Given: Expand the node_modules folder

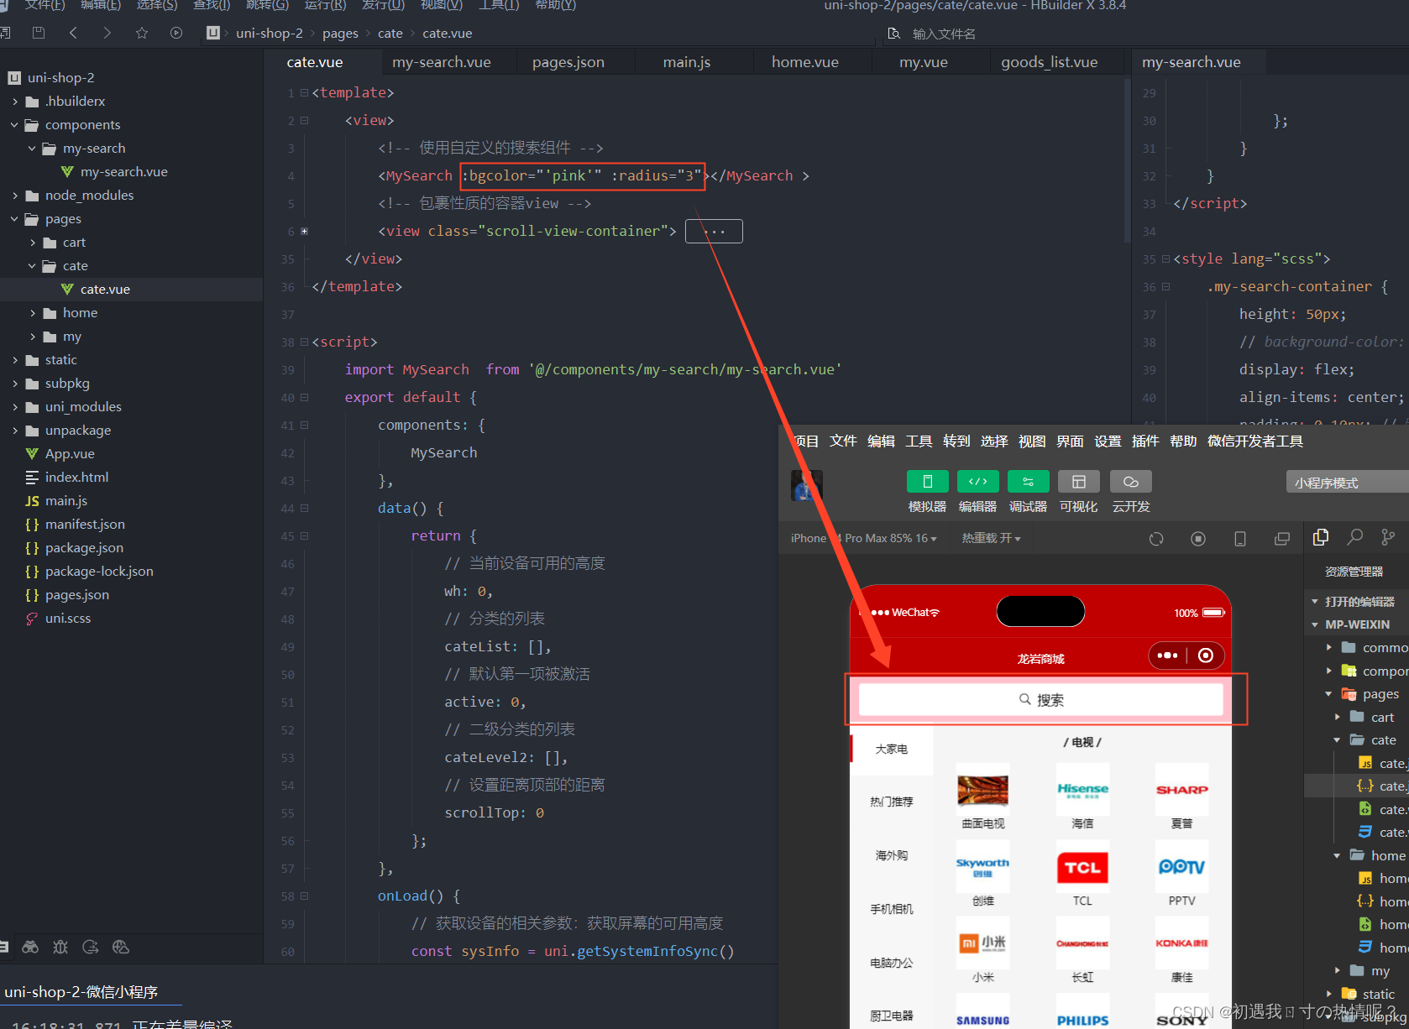Looking at the screenshot, I should [15, 196].
